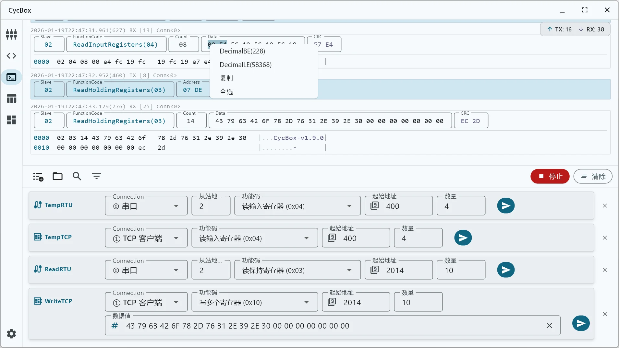This screenshot has width=619, height=348.
Task: Click the add command list icon
Action: [38, 177]
